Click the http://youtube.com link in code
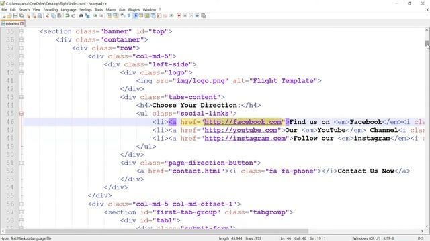 click(241, 130)
